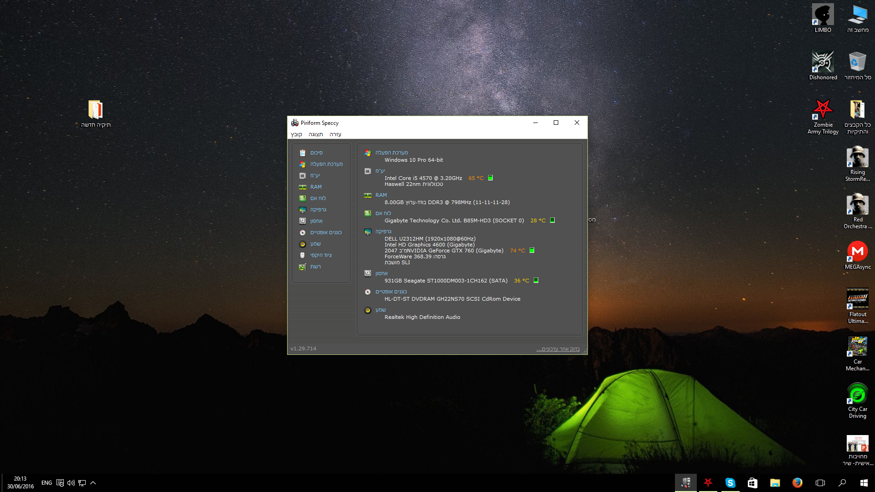Open the Dishonored desktop shortcut
875x492 pixels.
[x=823, y=66]
